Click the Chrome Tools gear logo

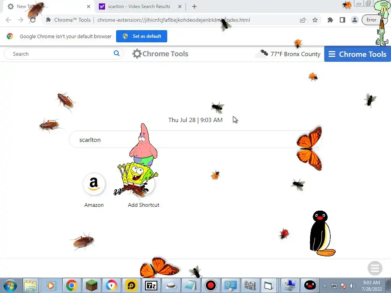tap(160, 54)
